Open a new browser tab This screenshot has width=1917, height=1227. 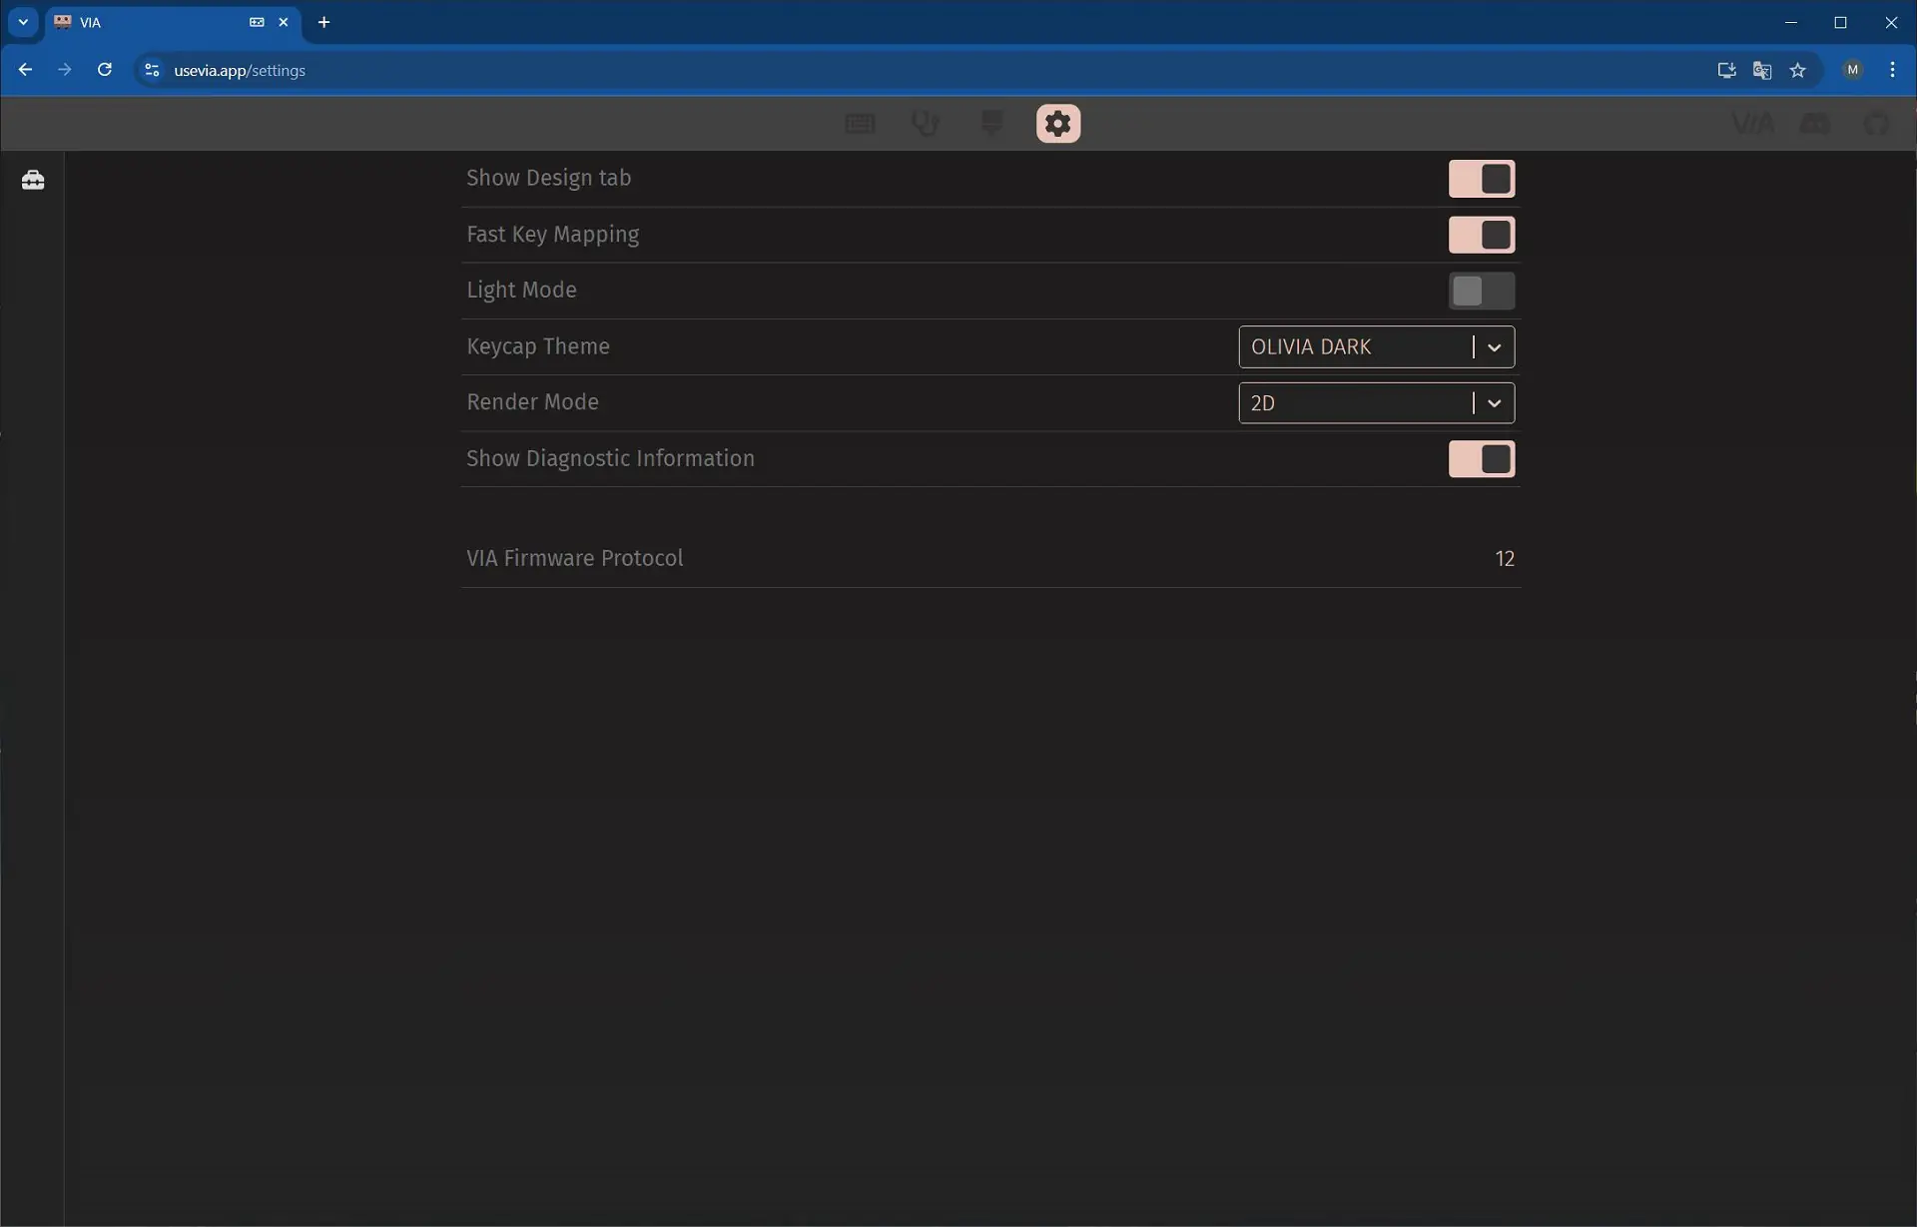[323, 22]
